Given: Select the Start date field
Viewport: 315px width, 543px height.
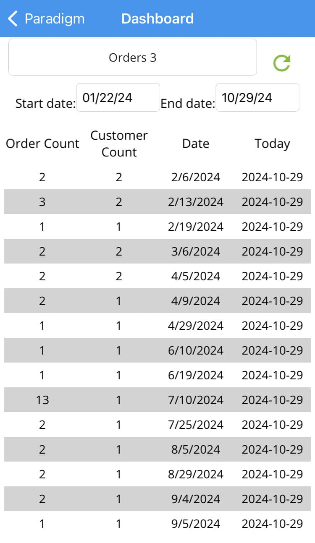Looking at the screenshot, I should 118,97.
